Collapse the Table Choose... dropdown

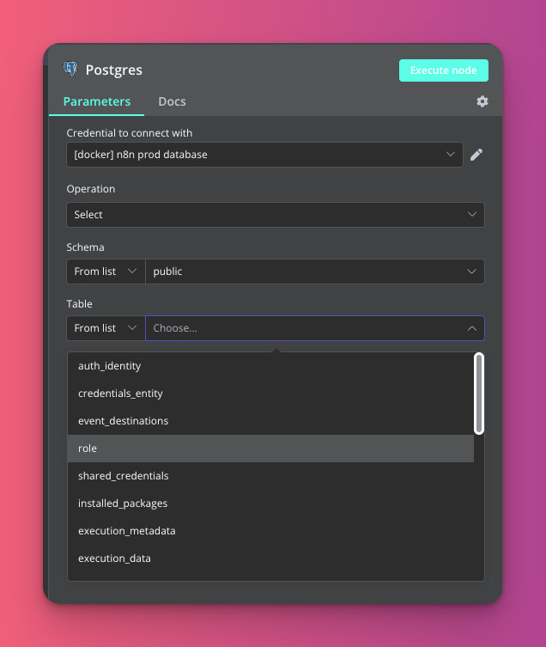point(315,328)
